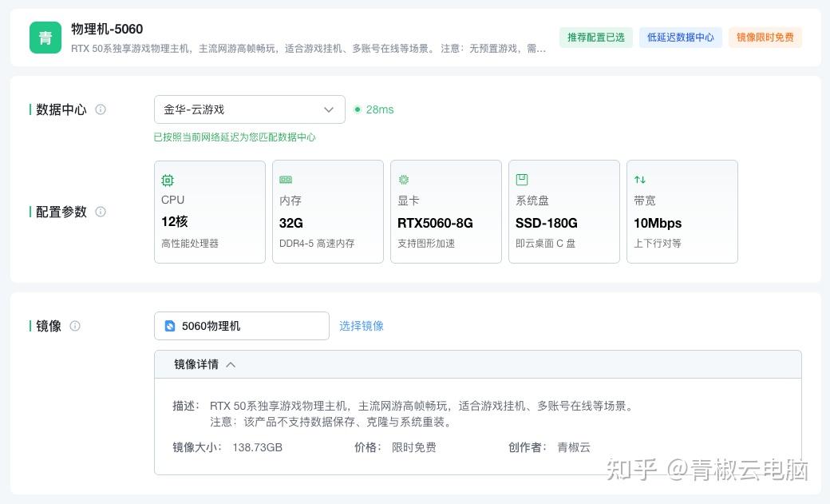Click the 显卡 GPU icon
This screenshot has height=504, width=830.
403,180
